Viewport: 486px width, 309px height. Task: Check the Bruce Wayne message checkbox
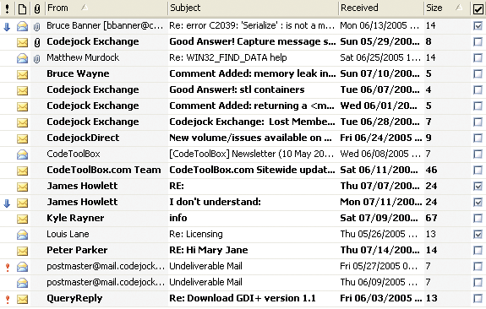click(x=478, y=74)
